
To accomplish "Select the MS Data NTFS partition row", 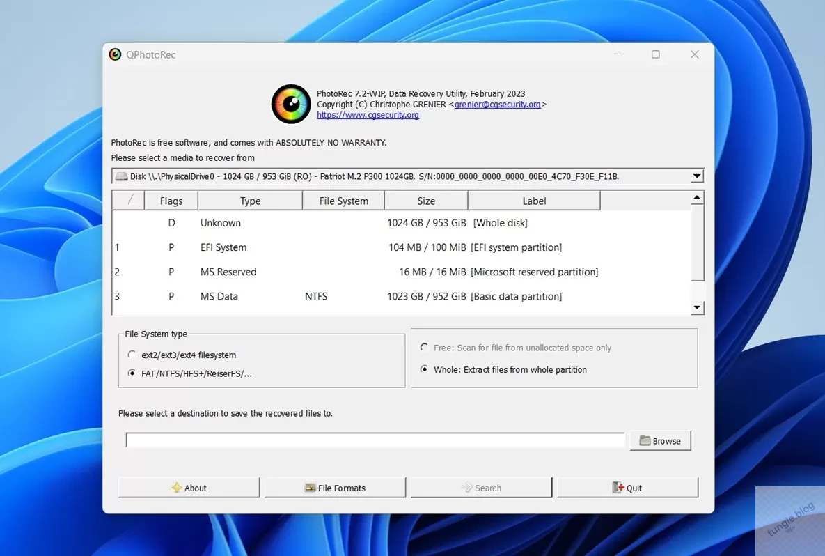I will click(x=401, y=296).
